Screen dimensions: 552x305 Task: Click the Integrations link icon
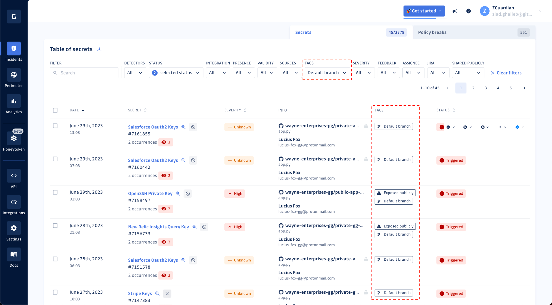14,202
